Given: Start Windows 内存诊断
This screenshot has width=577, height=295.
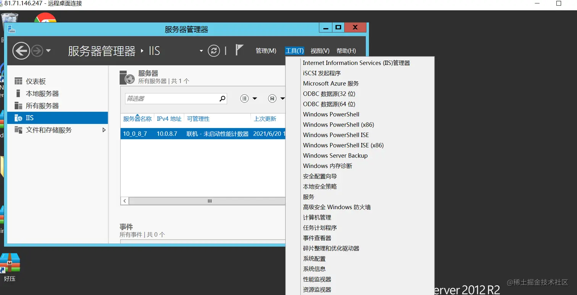Looking at the screenshot, I should [x=360, y=166].
